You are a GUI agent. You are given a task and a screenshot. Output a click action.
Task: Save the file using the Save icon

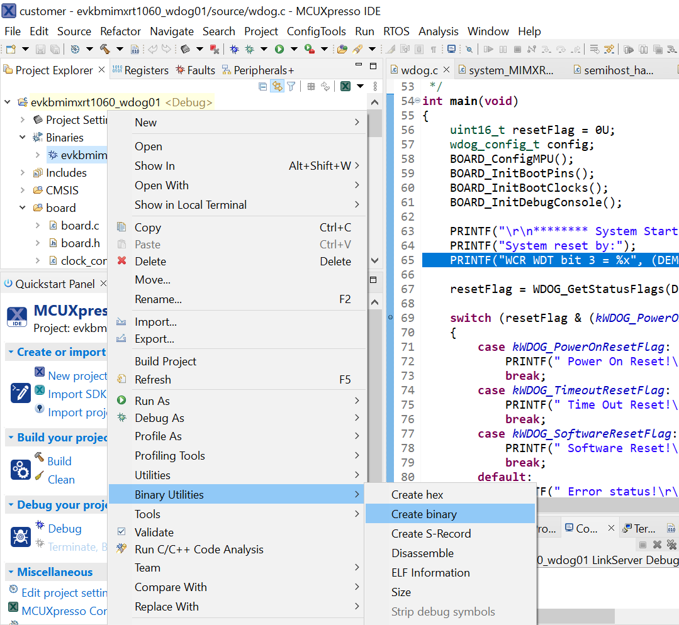point(40,48)
